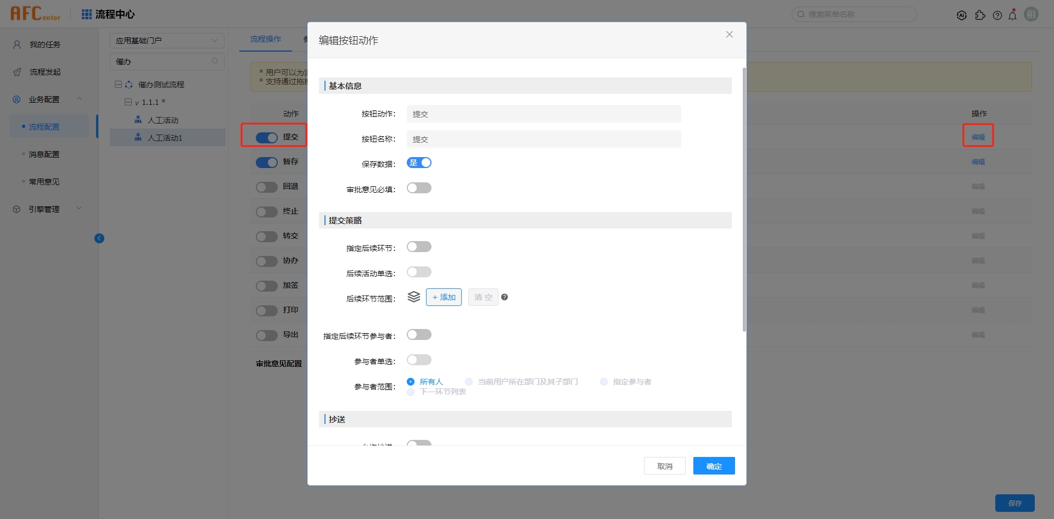Click the help tooltip icon next to 清空
The width and height of the screenshot is (1054, 519).
click(x=504, y=297)
